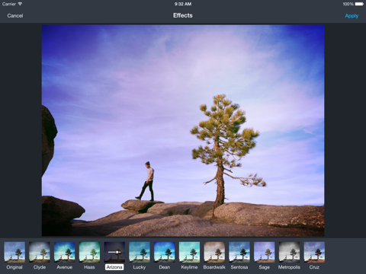Tap the Dean label text
The height and width of the screenshot is (274, 366).
(165, 267)
